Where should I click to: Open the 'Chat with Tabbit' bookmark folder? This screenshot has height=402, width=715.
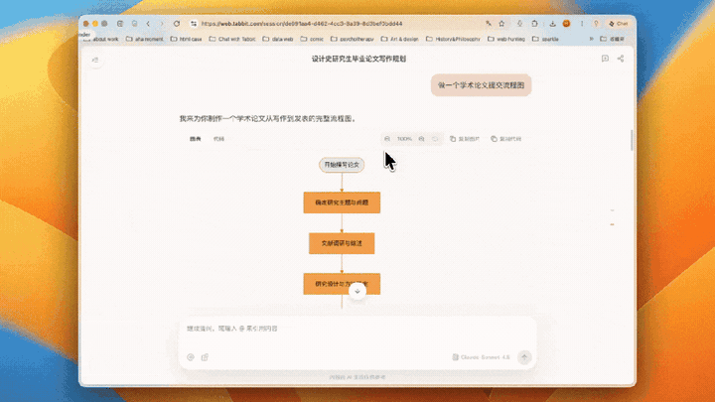(232, 39)
